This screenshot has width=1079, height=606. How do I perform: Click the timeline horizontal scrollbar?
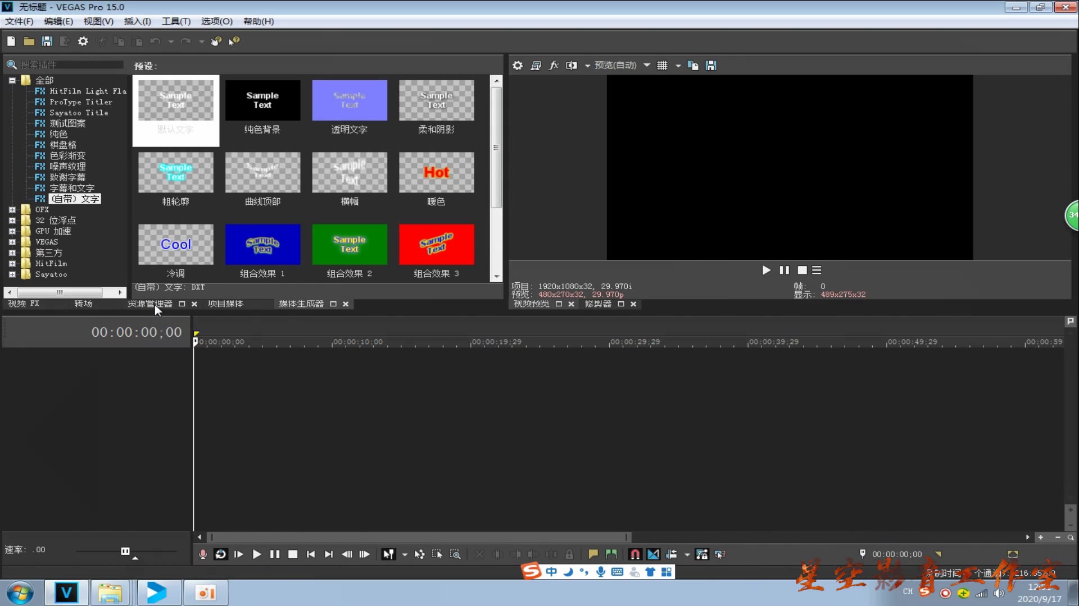(x=420, y=538)
